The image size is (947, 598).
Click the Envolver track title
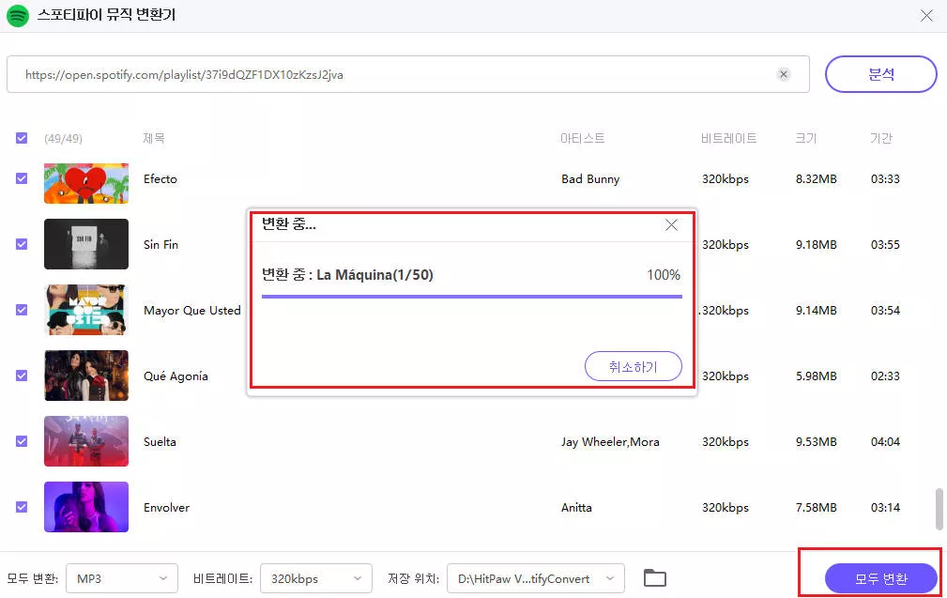(x=166, y=507)
